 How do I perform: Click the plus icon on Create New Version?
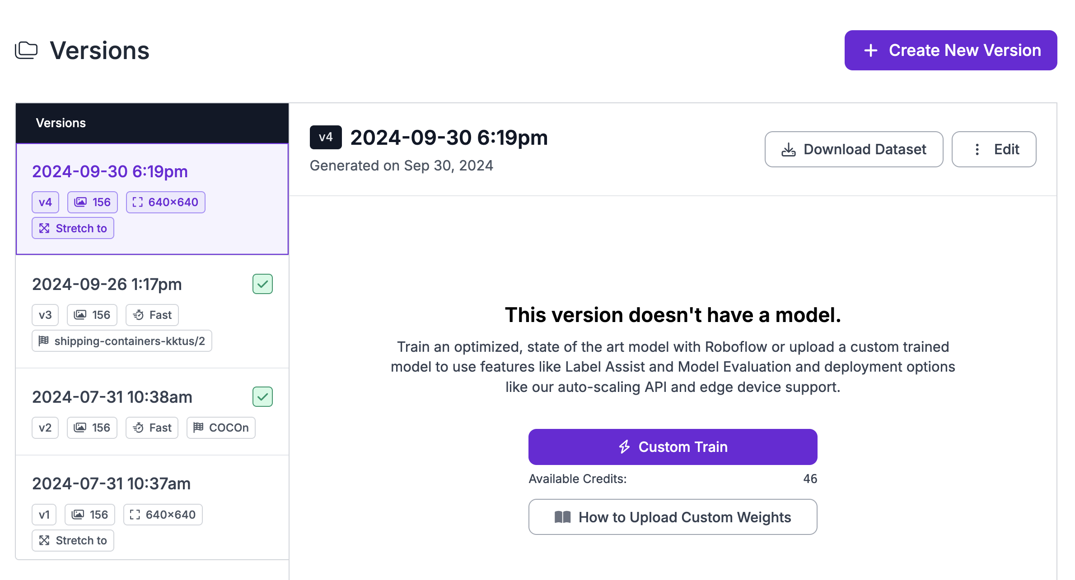[871, 51]
